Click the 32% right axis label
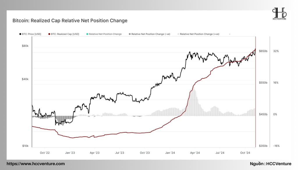The width and height of the screenshot is (298, 170). click(x=276, y=51)
